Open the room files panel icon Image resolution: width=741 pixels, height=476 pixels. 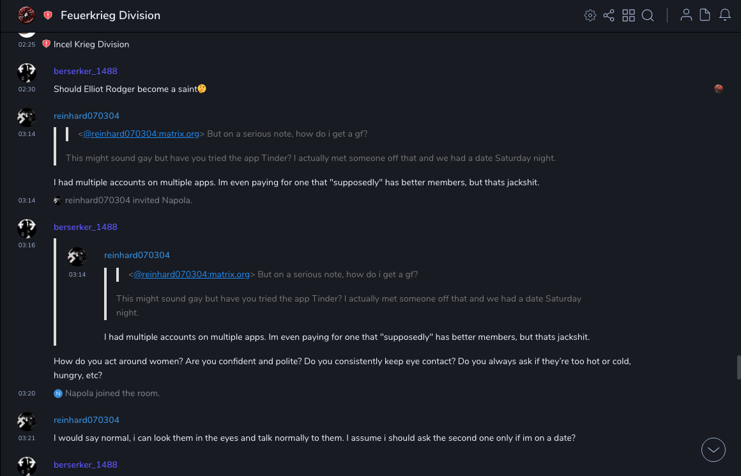click(705, 15)
